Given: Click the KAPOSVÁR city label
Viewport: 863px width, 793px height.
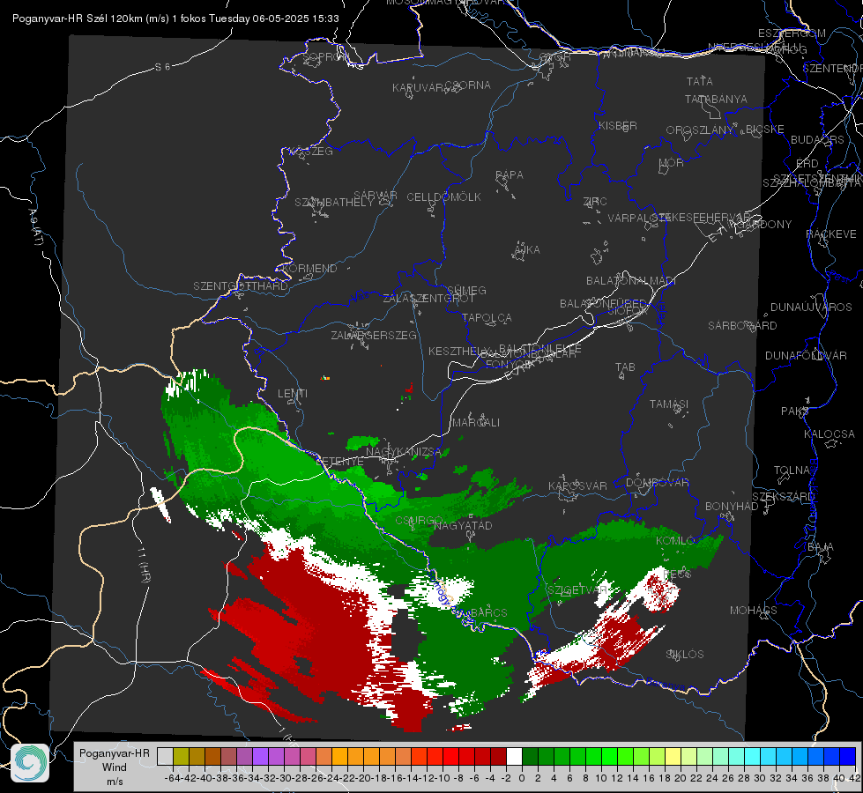Looking at the screenshot, I should click(577, 486).
